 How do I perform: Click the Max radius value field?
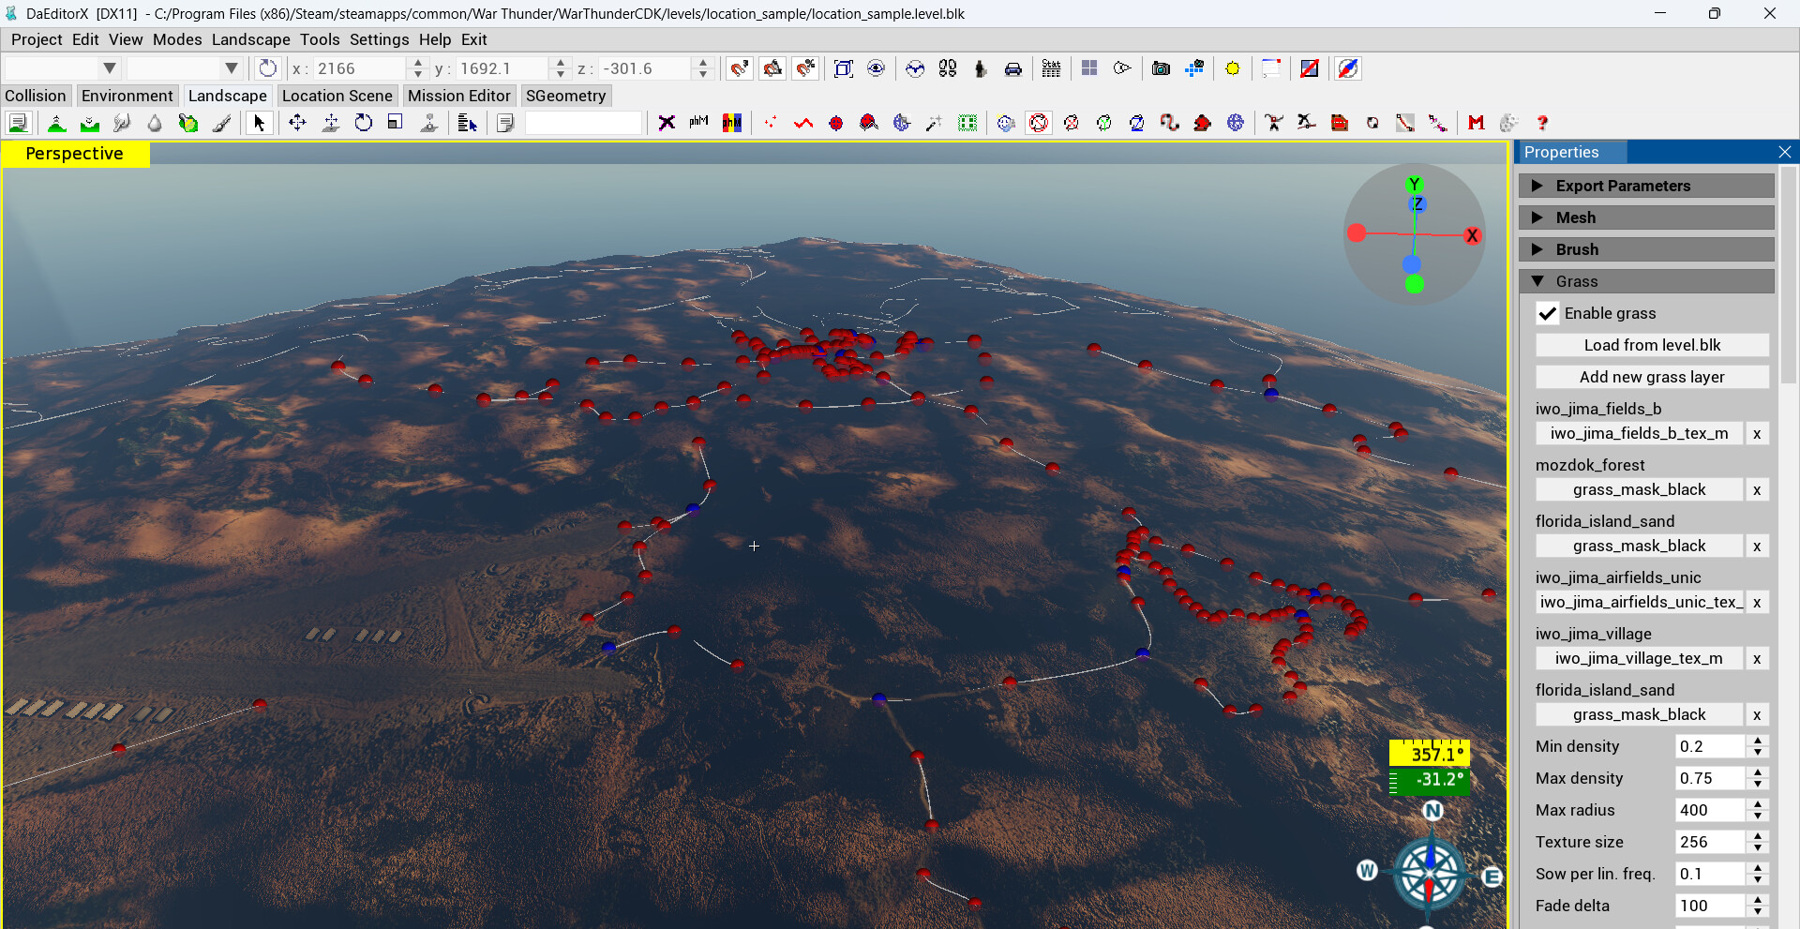pyautogui.click(x=1708, y=810)
